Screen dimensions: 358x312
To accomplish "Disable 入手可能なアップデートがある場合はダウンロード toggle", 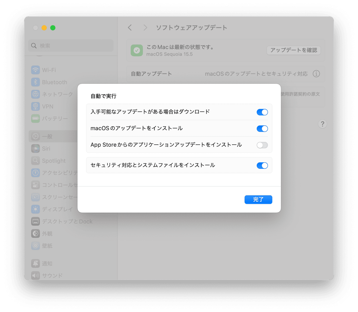I will point(262,112).
